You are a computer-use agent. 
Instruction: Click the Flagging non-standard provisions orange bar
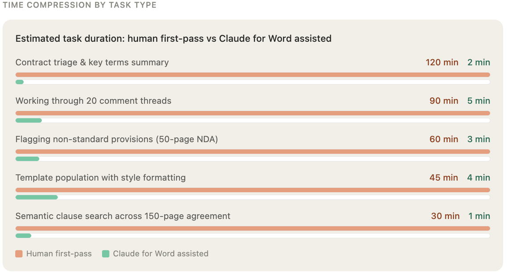(253, 151)
